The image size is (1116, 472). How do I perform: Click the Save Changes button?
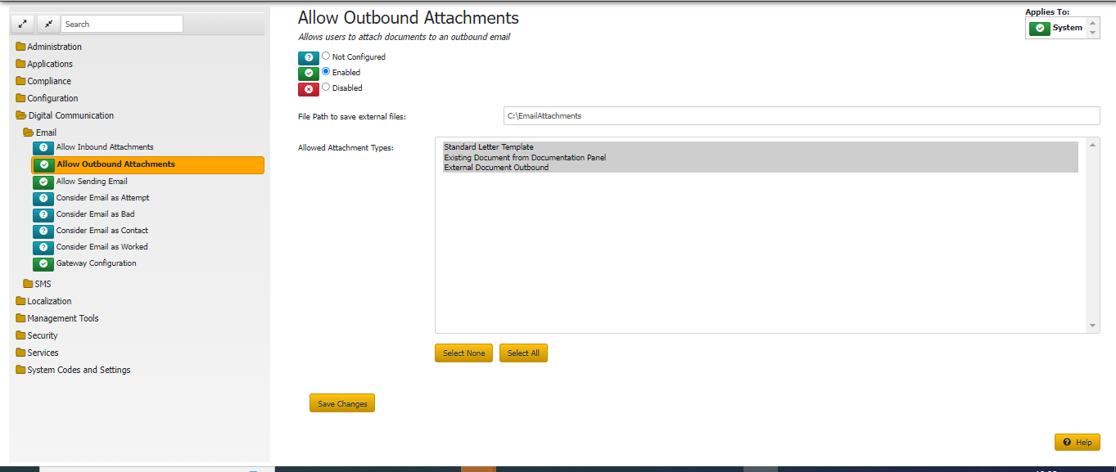(341, 402)
